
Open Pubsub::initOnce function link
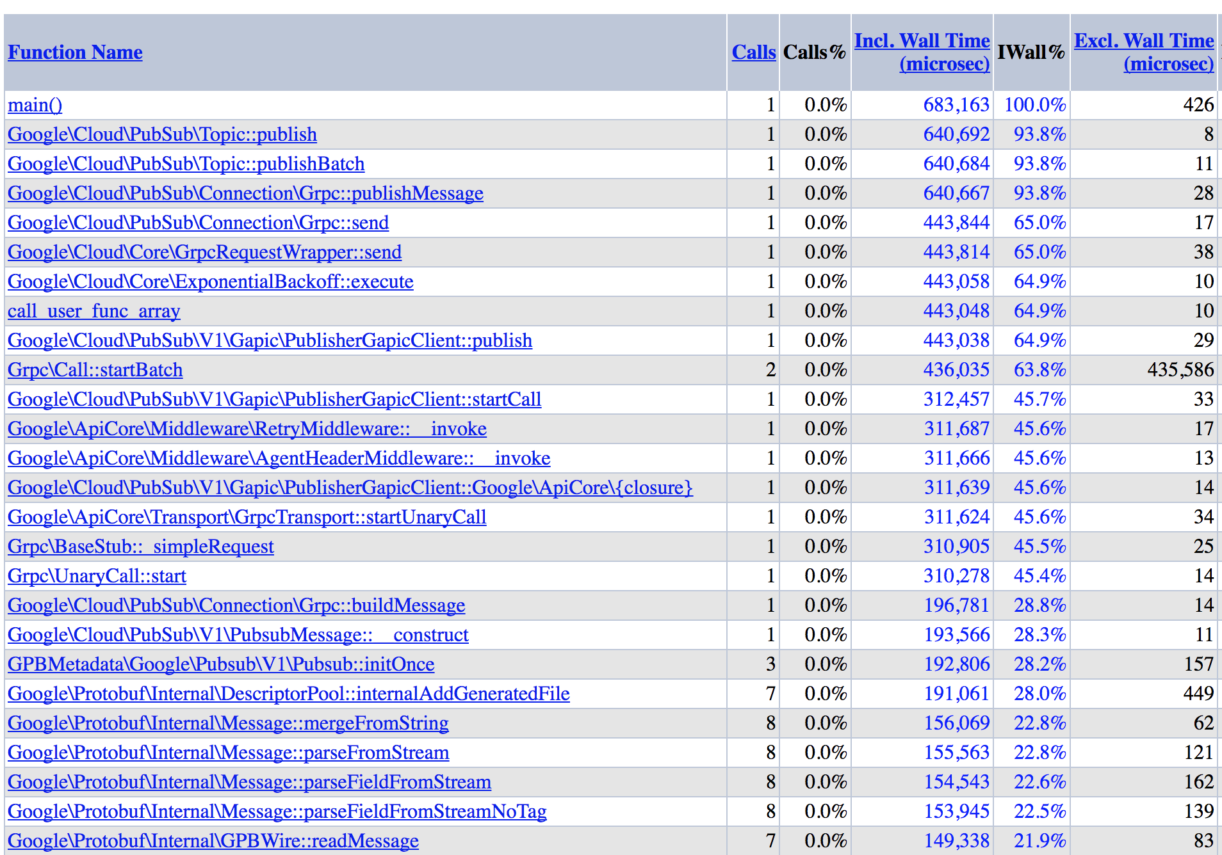pyautogui.click(x=221, y=664)
